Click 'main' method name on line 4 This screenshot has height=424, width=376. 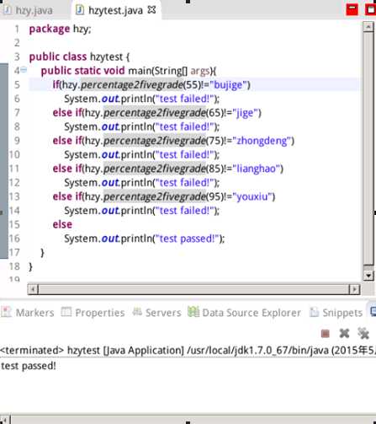140,71
